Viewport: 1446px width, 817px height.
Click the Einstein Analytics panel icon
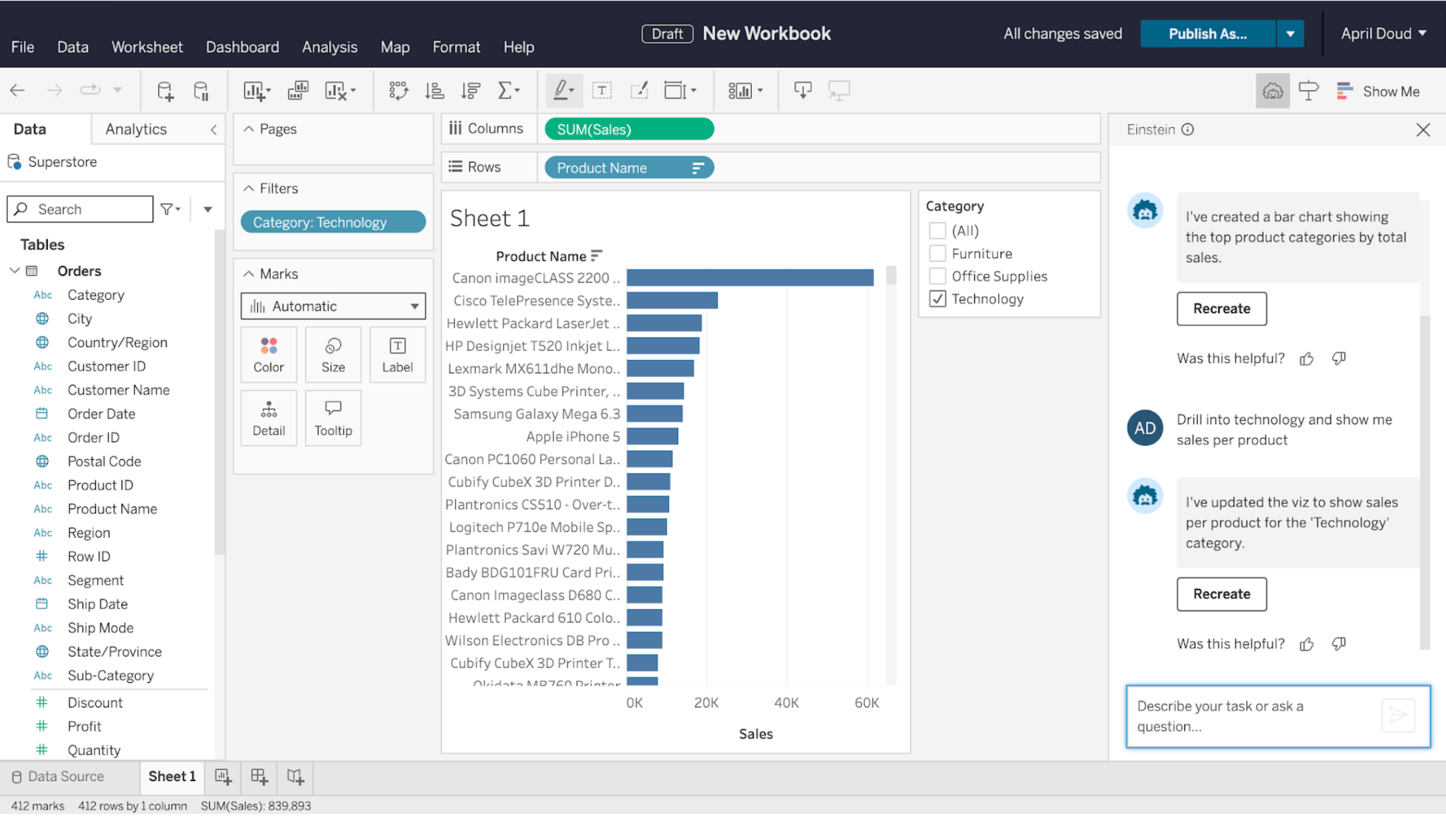[1271, 91]
